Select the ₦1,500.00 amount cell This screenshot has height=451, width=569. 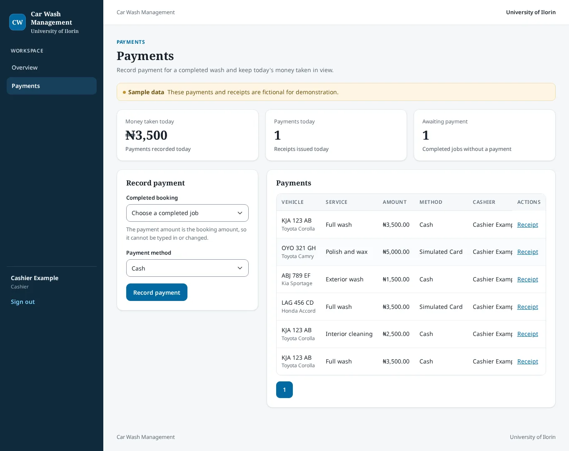396,279
